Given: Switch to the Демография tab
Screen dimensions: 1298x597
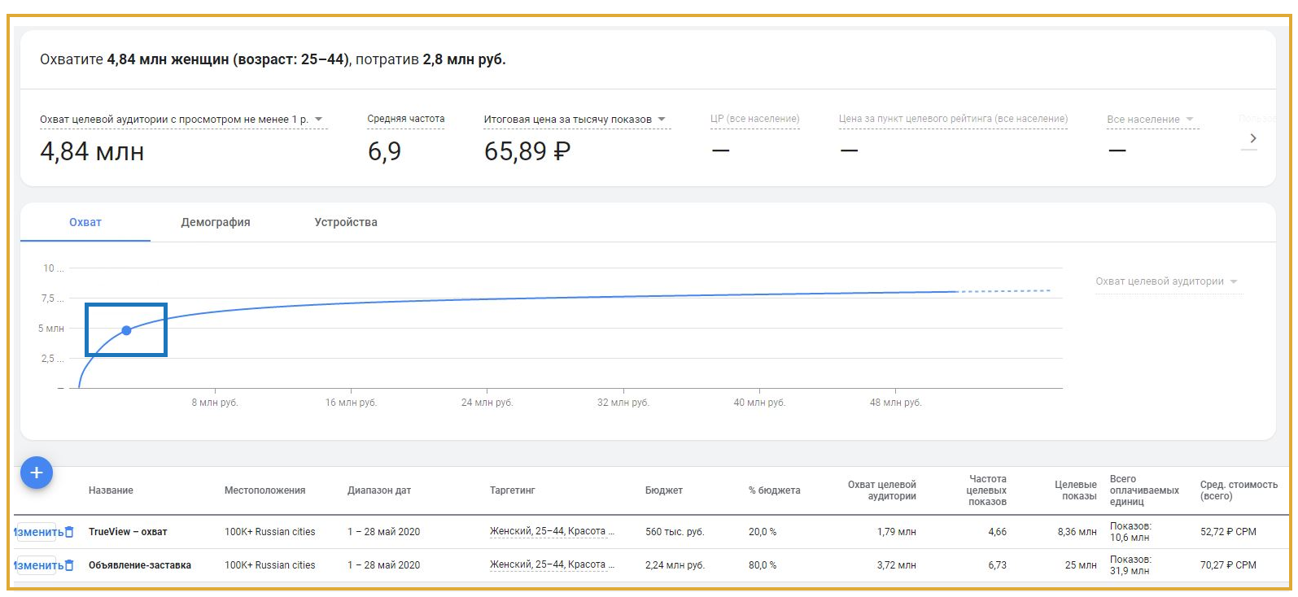Looking at the screenshot, I should tap(216, 222).
